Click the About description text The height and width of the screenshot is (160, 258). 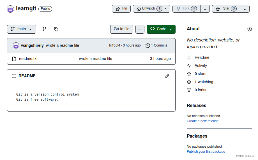tap(213, 43)
